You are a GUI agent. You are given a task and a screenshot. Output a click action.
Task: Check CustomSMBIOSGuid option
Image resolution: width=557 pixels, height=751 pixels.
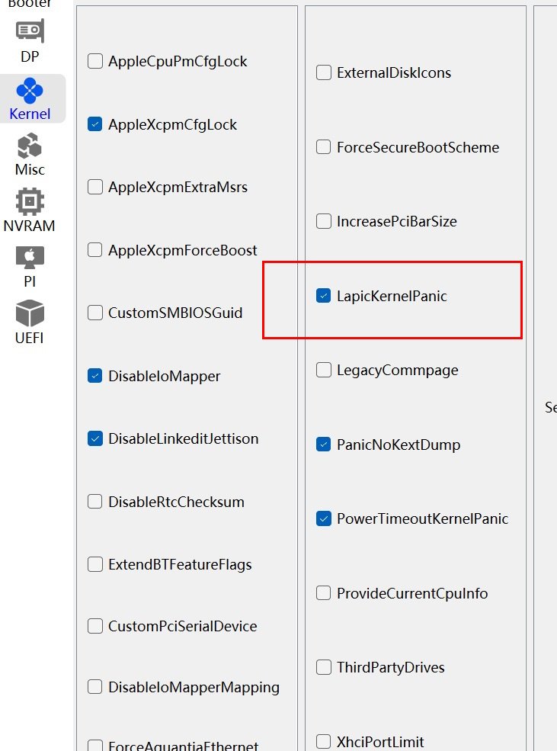point(95,313)
